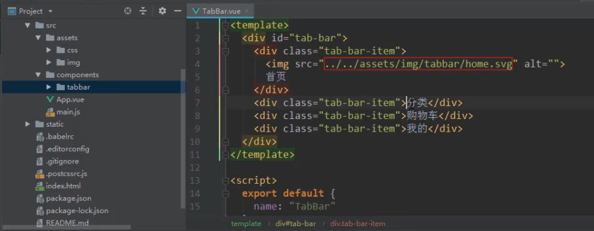Select main.js file name in tree
This screenshot has height=231, width=594.
pyautogui.click(x=68, y=112)
